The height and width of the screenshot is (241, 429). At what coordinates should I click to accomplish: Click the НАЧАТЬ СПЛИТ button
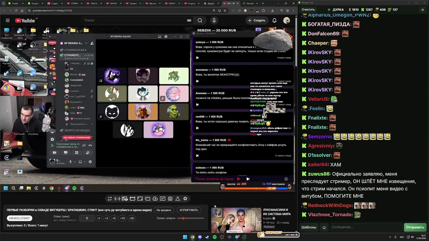[x=19, y=218]
